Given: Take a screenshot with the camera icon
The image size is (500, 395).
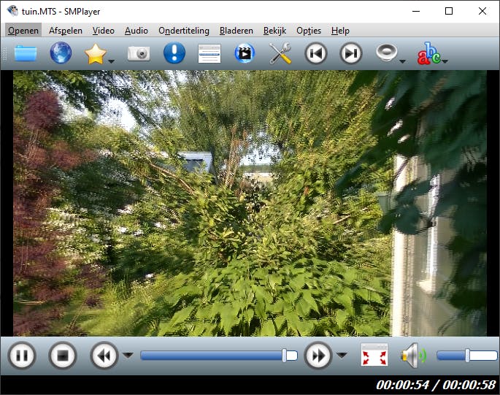Looking at the screenshot, I should tap(139, 53).
